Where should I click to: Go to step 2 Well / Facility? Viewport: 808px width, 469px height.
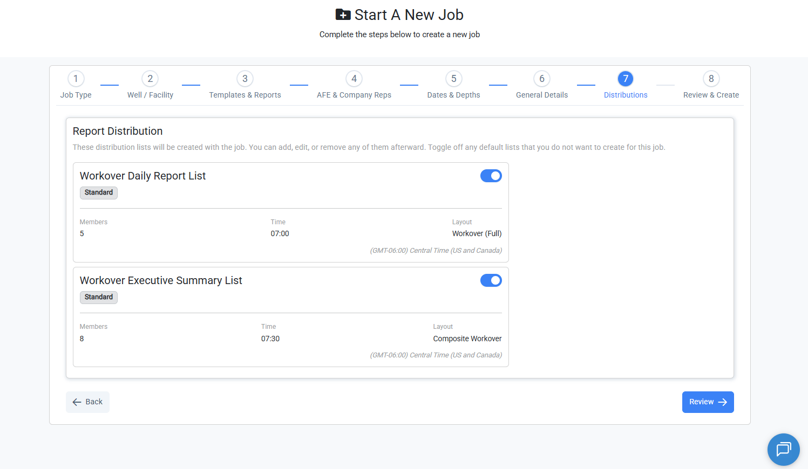tap(150, 85)
